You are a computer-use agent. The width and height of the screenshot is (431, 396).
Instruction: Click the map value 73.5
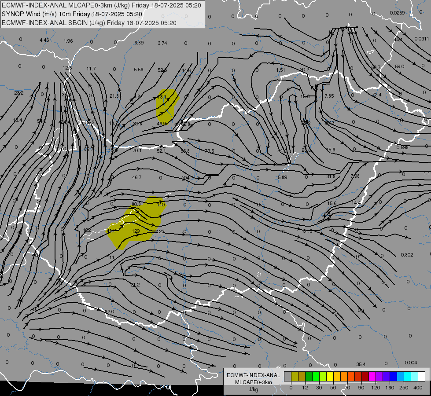[210, 151]
